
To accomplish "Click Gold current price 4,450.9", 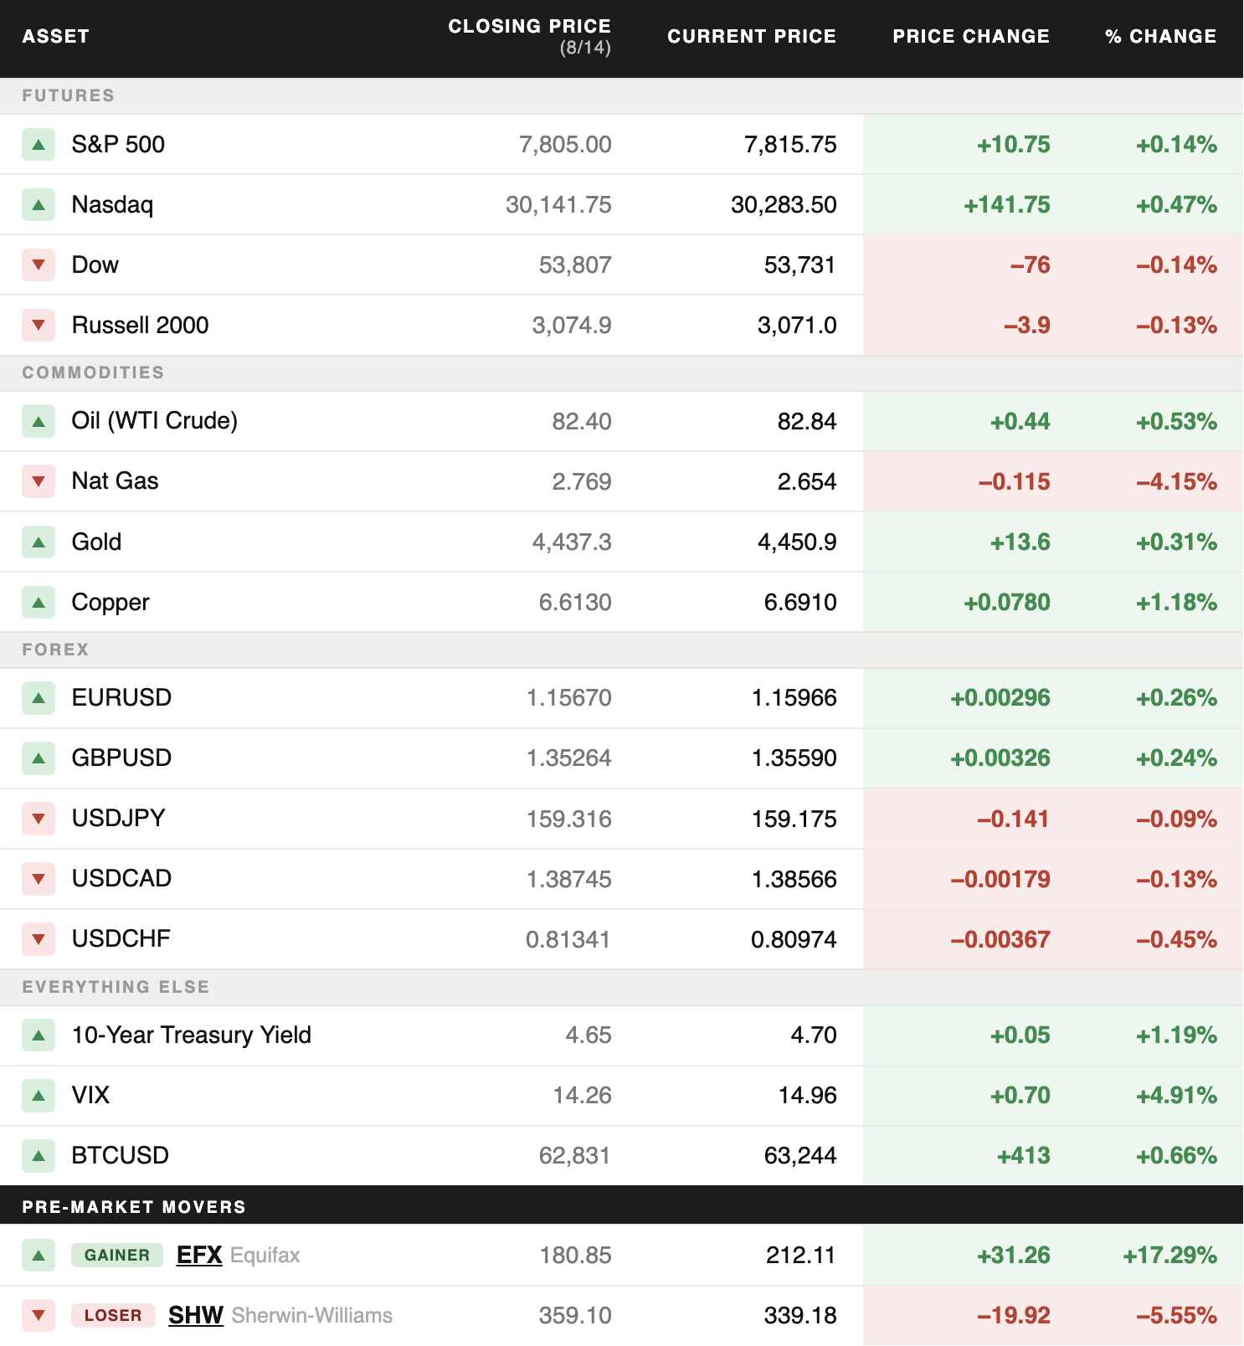I will [797, 542].
